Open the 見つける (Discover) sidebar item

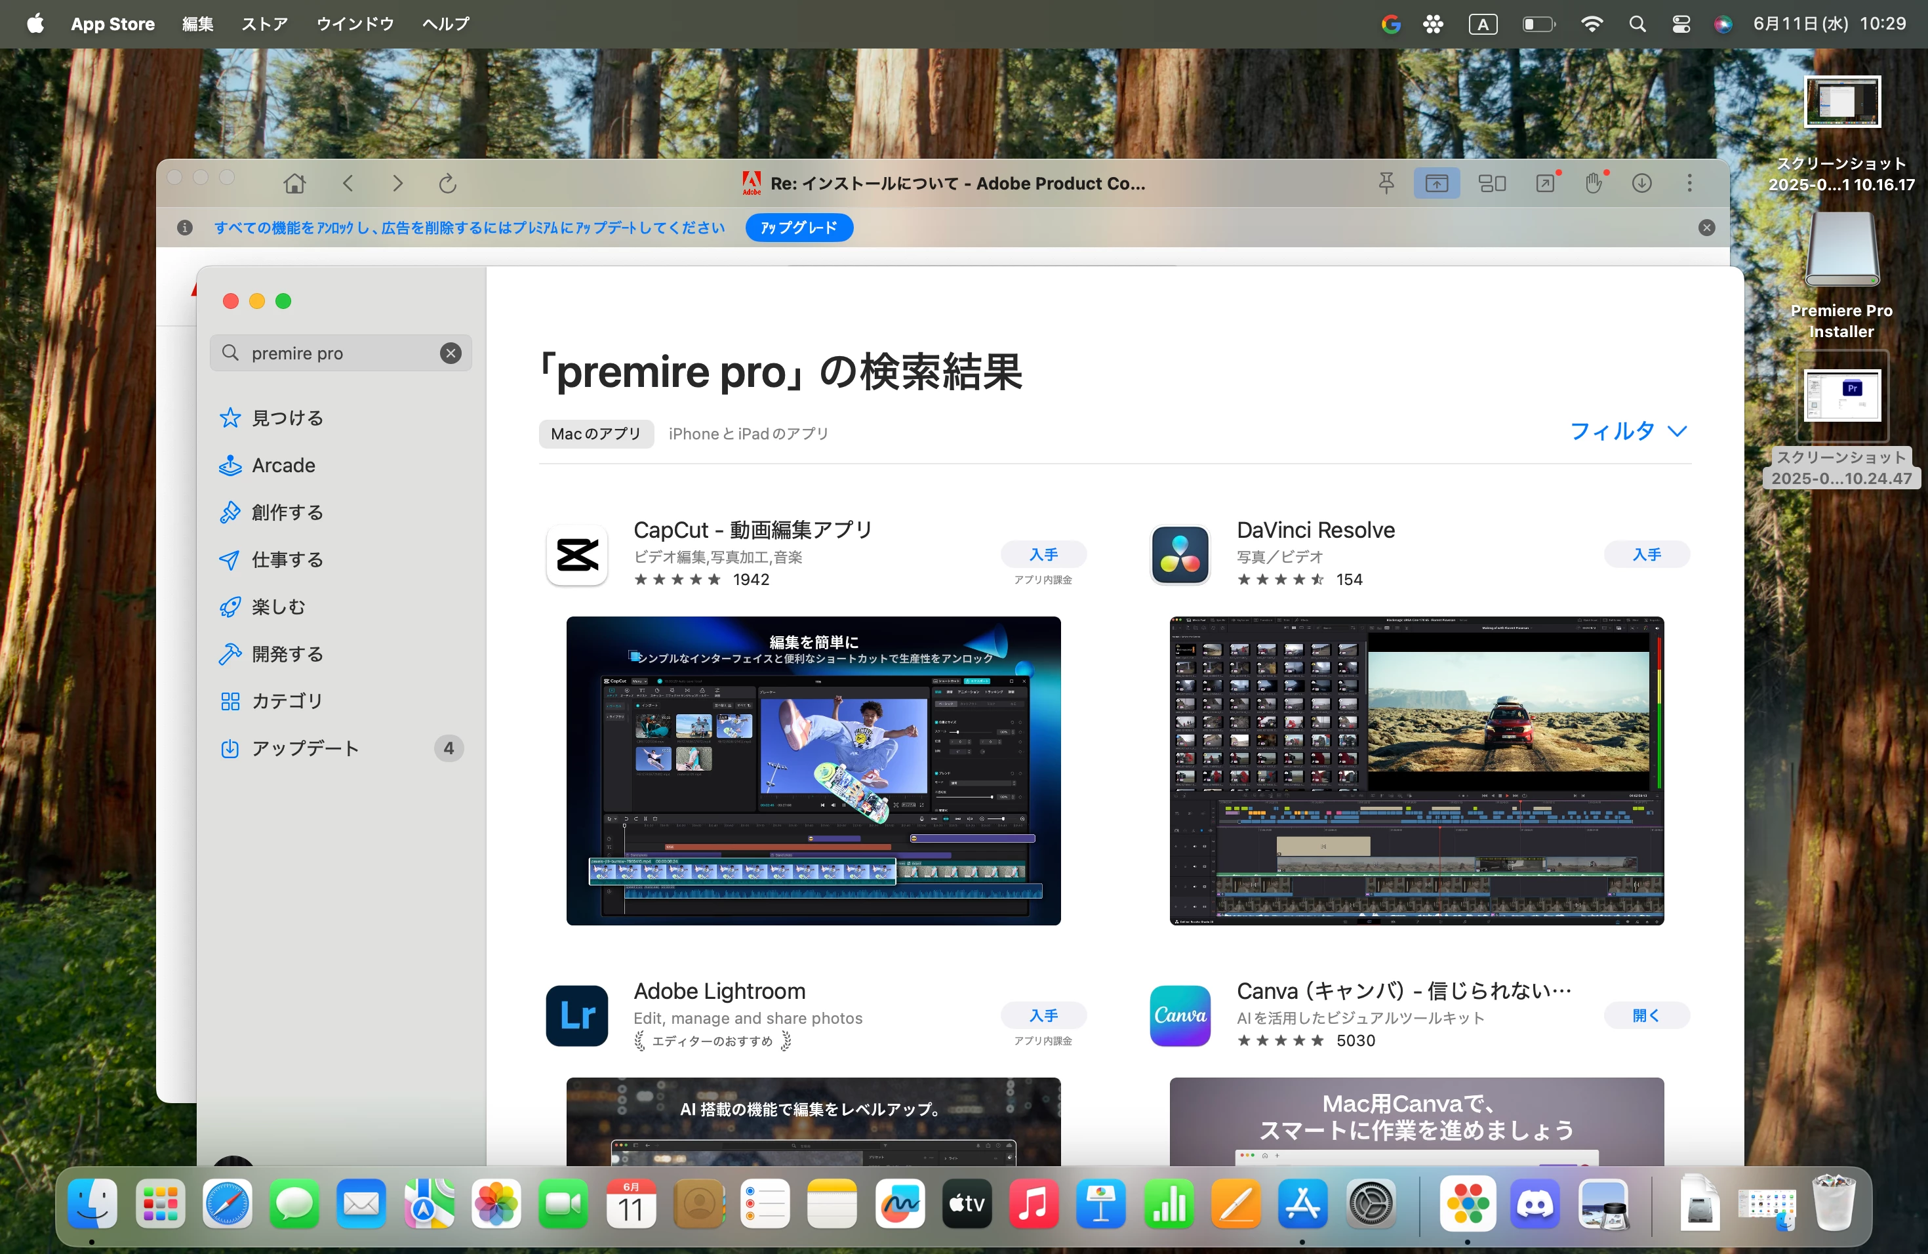(287, 418)
